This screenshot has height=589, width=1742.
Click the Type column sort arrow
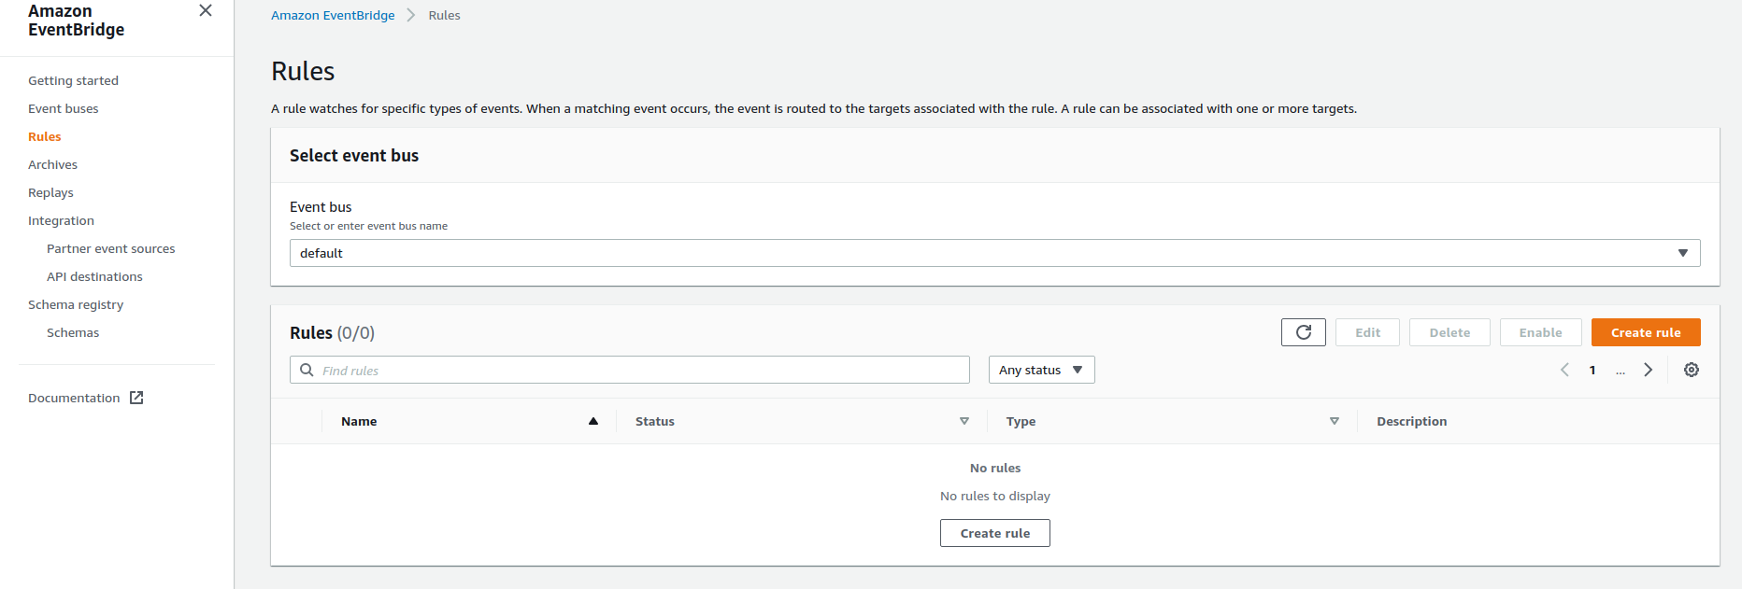tap(1334, 421)
